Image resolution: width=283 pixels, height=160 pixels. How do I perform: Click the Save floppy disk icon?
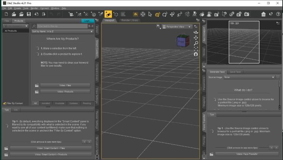[x=29, y=14]
